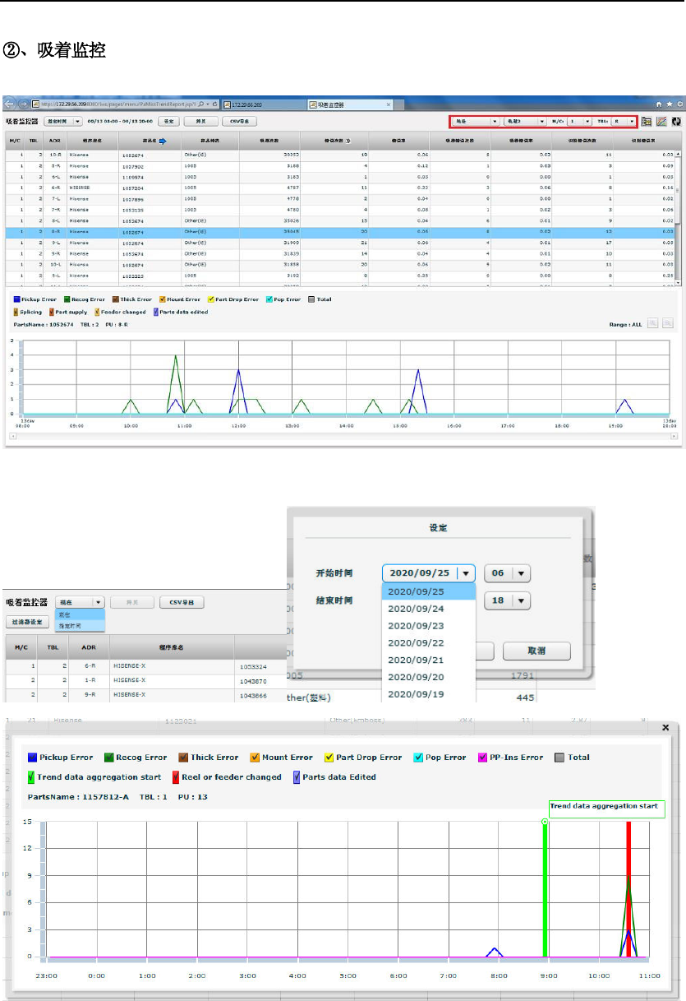Click the blue sort arrow in parts column header
686x1001 pixels.
(x=162, y=141)
